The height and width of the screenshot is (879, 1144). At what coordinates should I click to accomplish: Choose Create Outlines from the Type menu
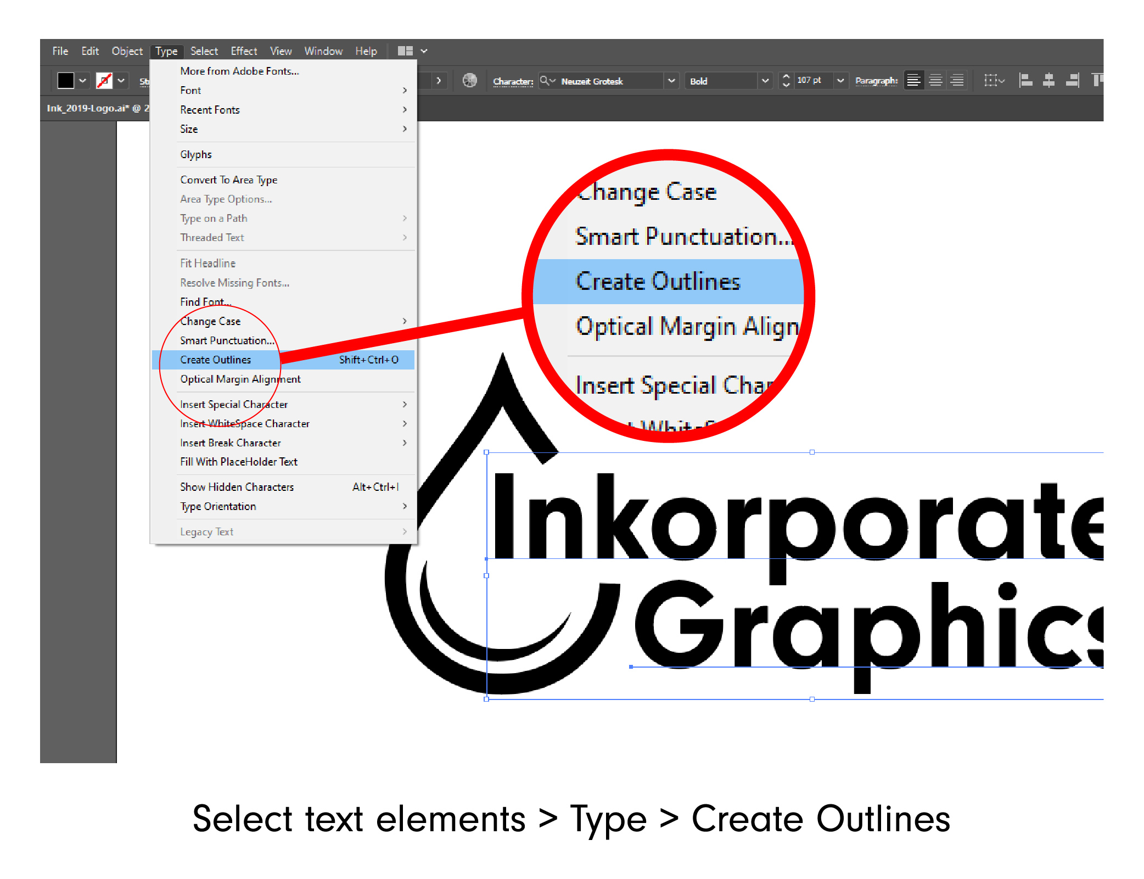coord(215,360)
